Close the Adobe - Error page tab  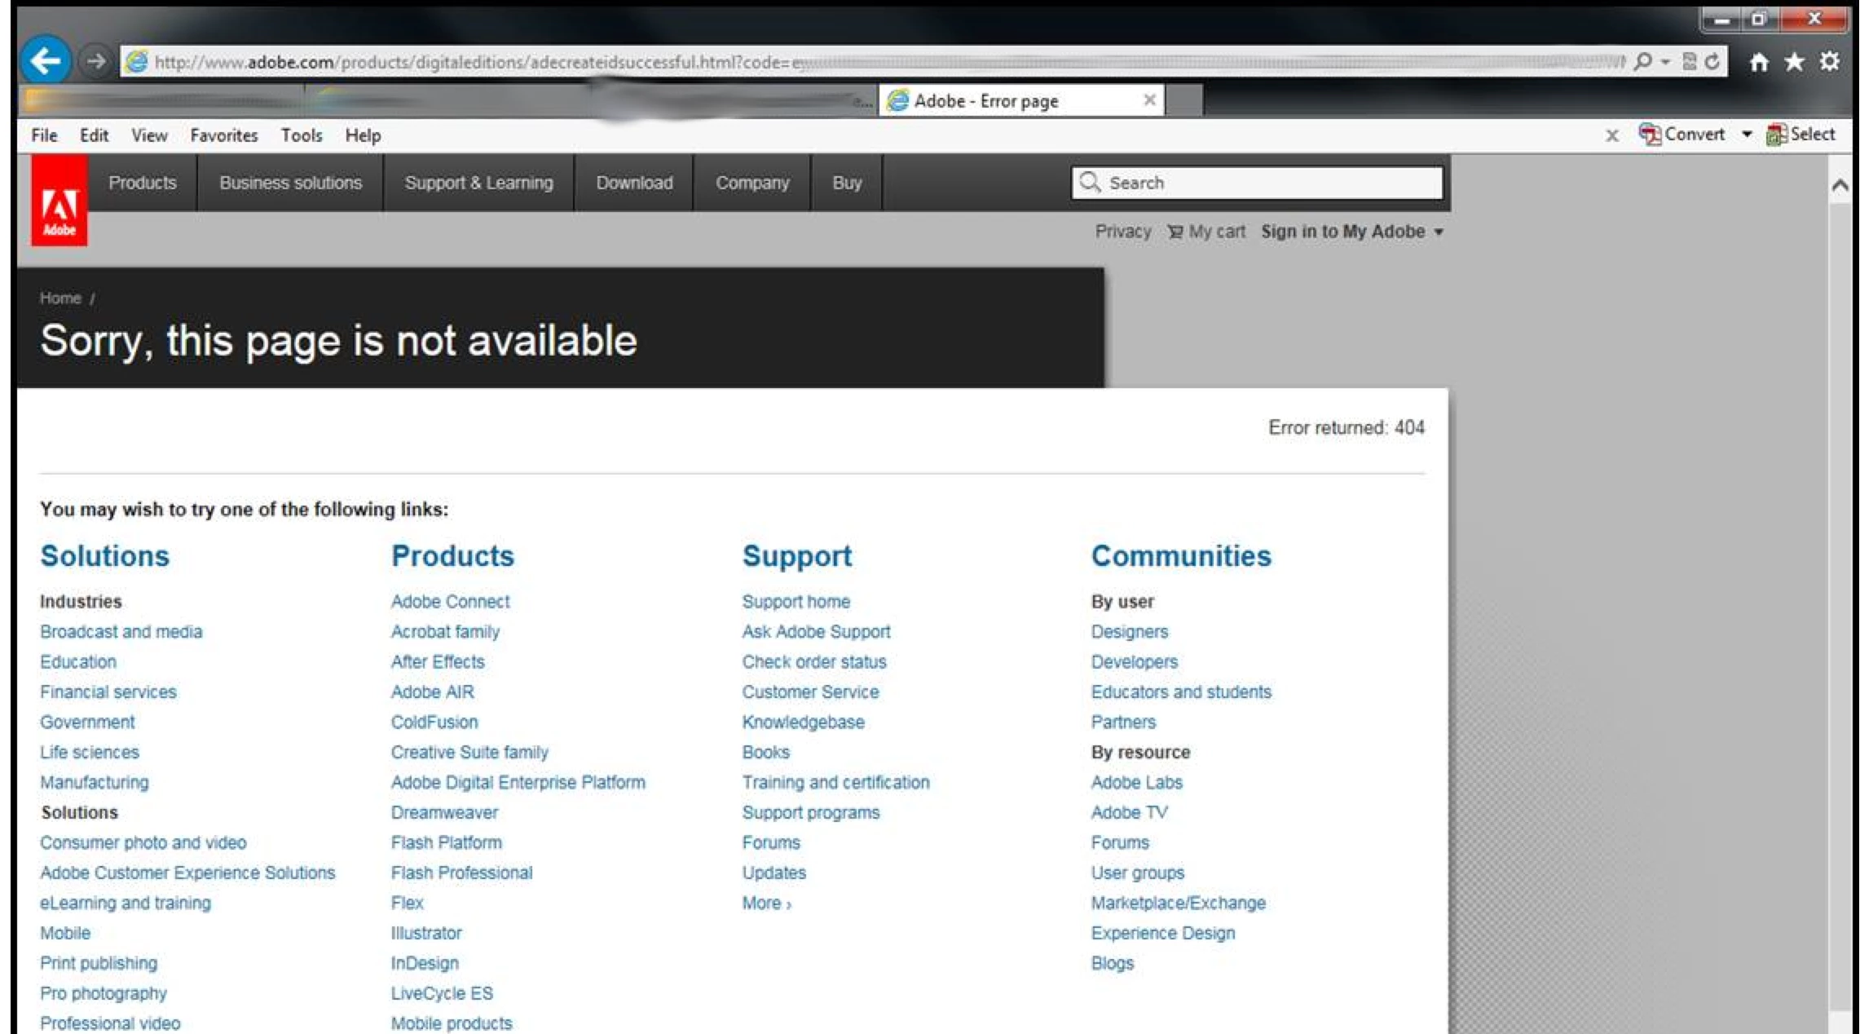pyautogui.click(x=1149, y=100)
